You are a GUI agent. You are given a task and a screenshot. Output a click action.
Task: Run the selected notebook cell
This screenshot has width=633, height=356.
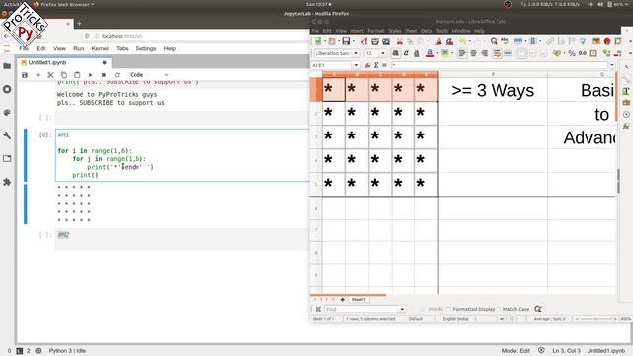pos(90,75)
